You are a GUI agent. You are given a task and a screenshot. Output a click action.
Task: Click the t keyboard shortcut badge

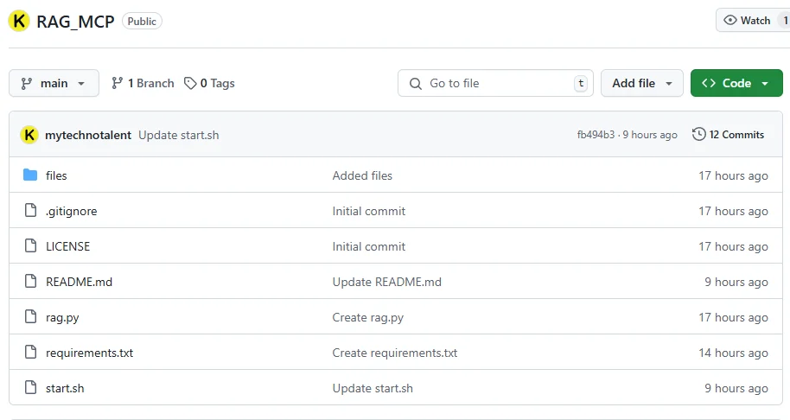pyautogui.click(x=581, y=83)
